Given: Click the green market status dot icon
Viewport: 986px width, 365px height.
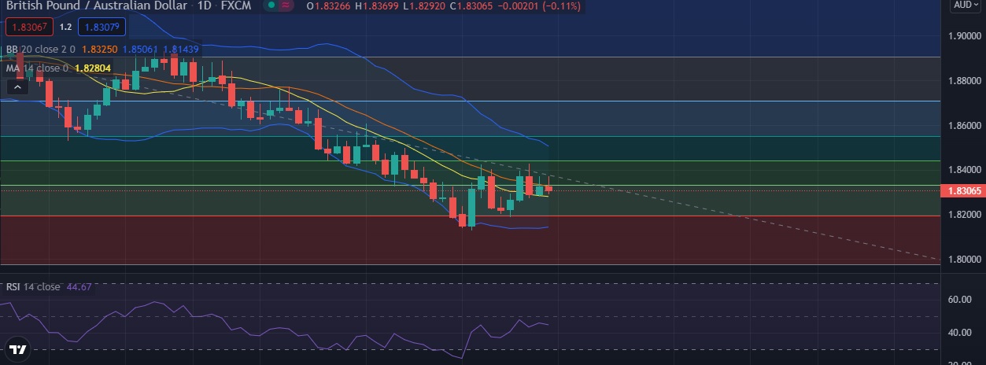Looking at the screenshot, I should coord(271,6).
